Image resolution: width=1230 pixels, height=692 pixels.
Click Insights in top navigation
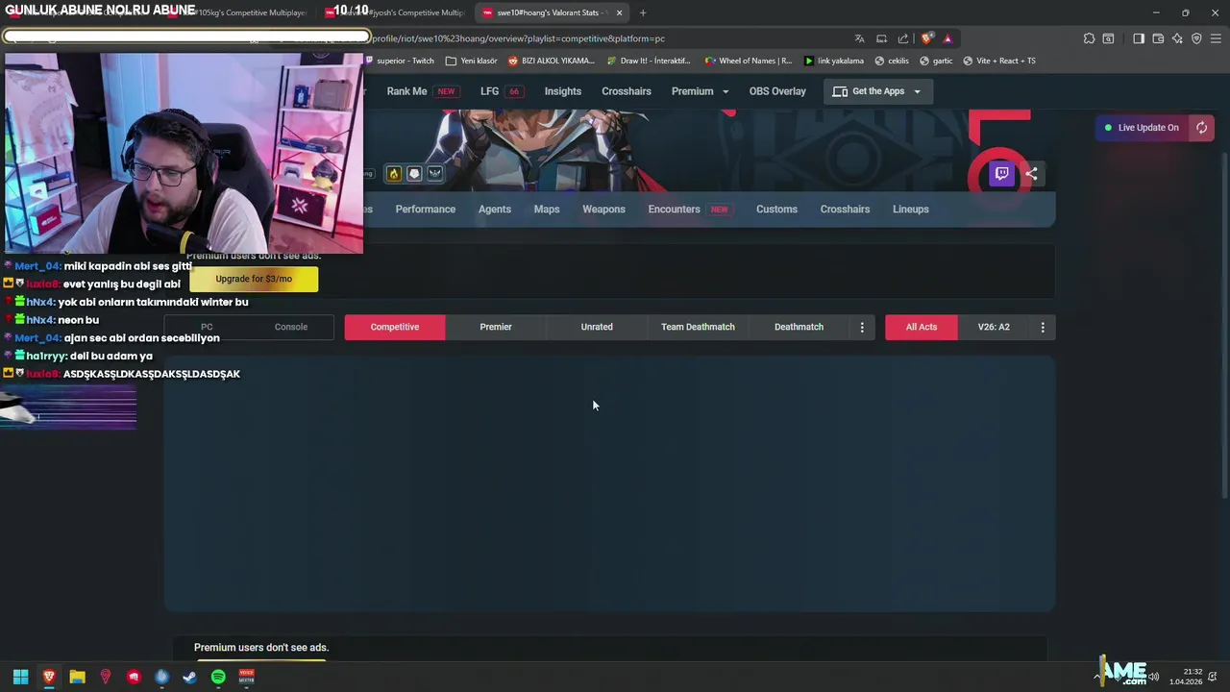[563, 91]
